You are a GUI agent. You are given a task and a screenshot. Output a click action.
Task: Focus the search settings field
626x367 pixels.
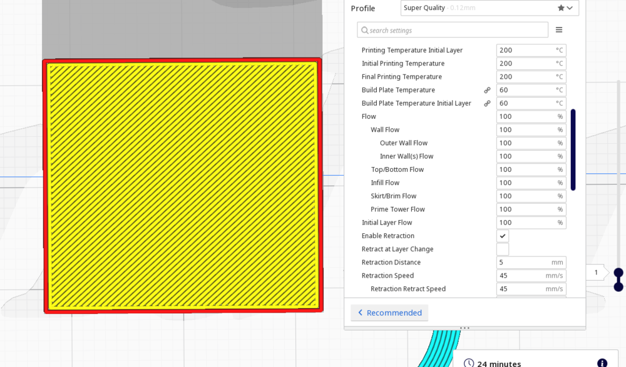coord(453,30)
